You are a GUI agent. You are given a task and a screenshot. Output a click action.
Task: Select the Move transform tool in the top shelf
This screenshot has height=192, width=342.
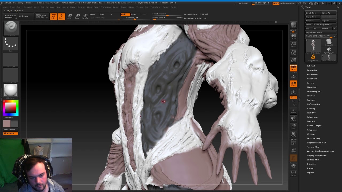pyautogui.click(x=69, y=16)
